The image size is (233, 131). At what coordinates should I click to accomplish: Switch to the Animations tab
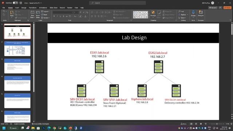(x=43, y=8)
